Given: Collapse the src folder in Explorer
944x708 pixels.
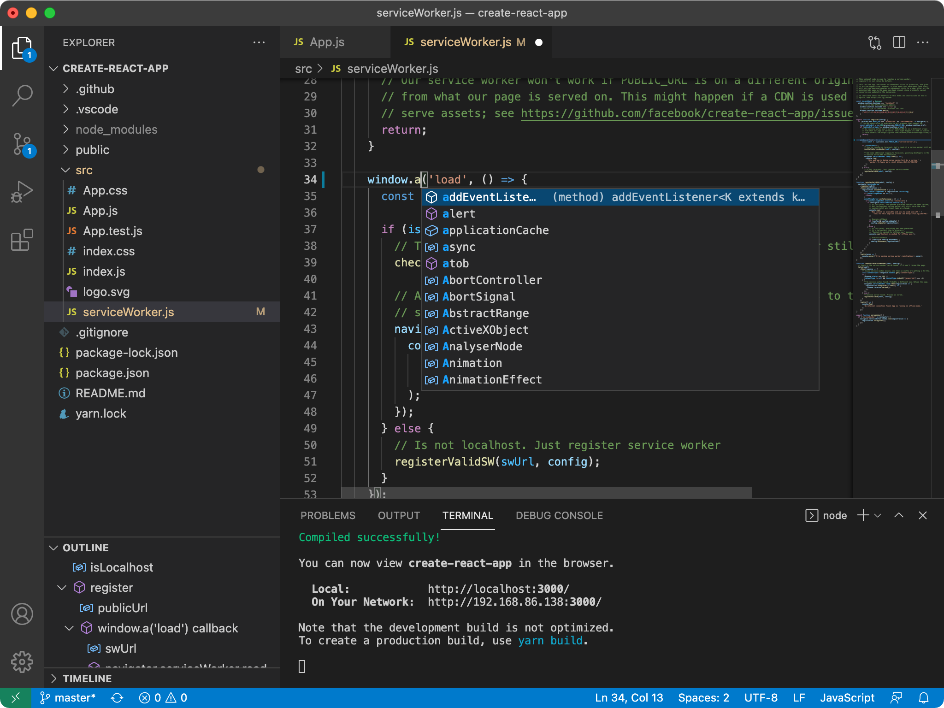Looking at the screenshot, I should [66, 170].
